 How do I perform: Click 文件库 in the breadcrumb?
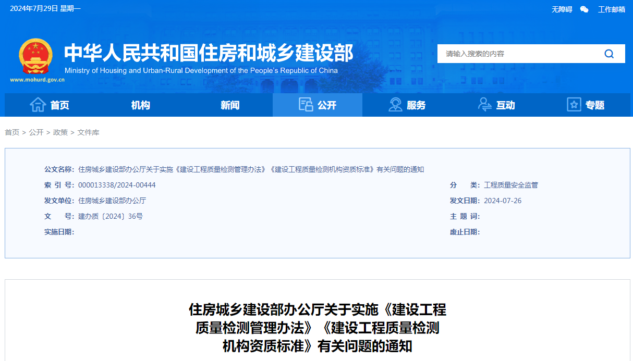point(88,132)
